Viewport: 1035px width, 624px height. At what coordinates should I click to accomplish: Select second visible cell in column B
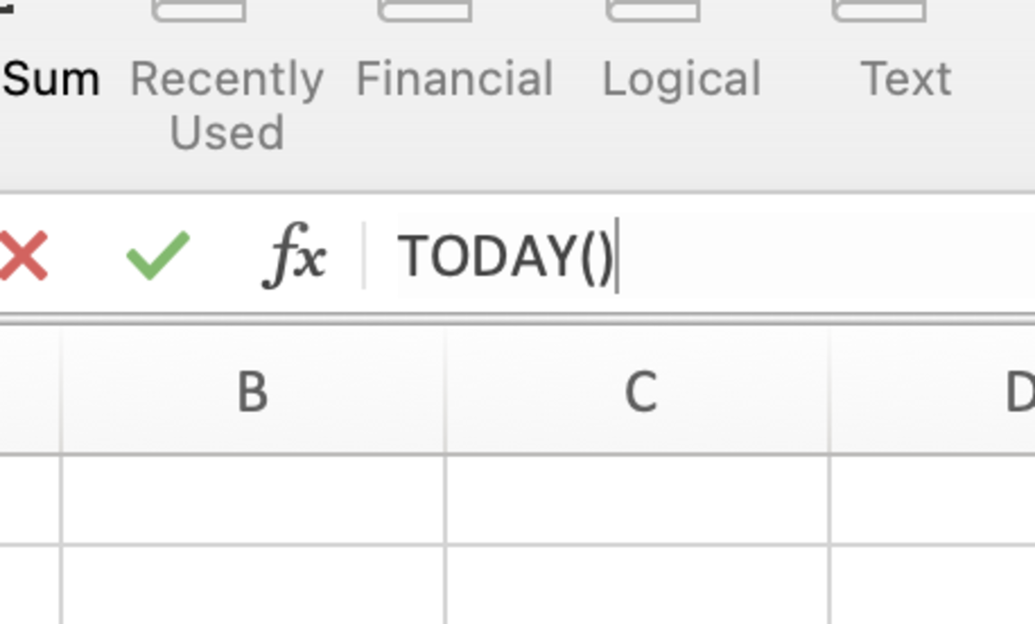pyautogui.click(x=253, y=585)
